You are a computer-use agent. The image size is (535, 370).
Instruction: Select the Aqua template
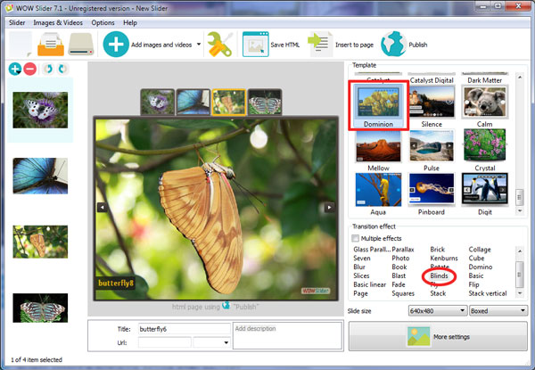378,193
